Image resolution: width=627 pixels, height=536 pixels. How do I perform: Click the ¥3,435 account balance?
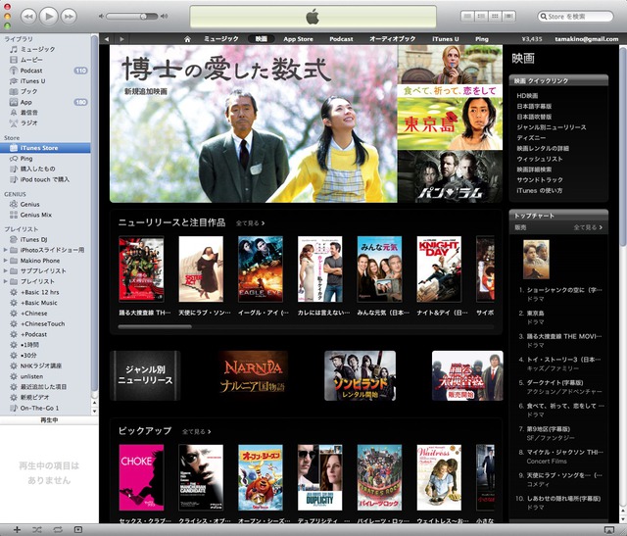532,39
